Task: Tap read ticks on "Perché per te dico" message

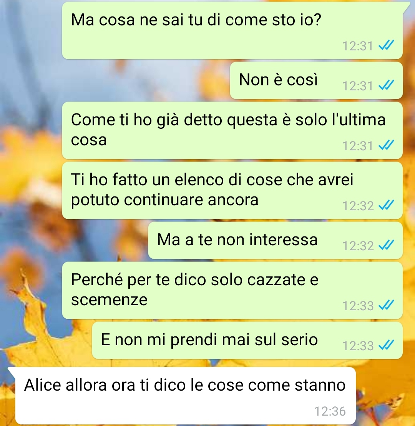Action: [386, 305]
